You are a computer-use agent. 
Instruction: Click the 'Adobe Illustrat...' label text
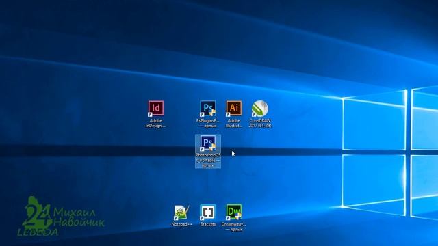click(234, 123)
